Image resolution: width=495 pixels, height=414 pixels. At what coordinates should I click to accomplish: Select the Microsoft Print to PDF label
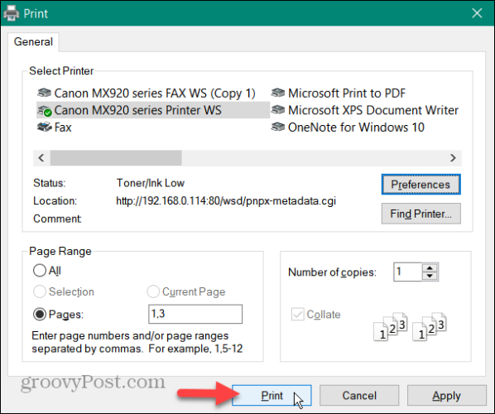pos(347,94)
